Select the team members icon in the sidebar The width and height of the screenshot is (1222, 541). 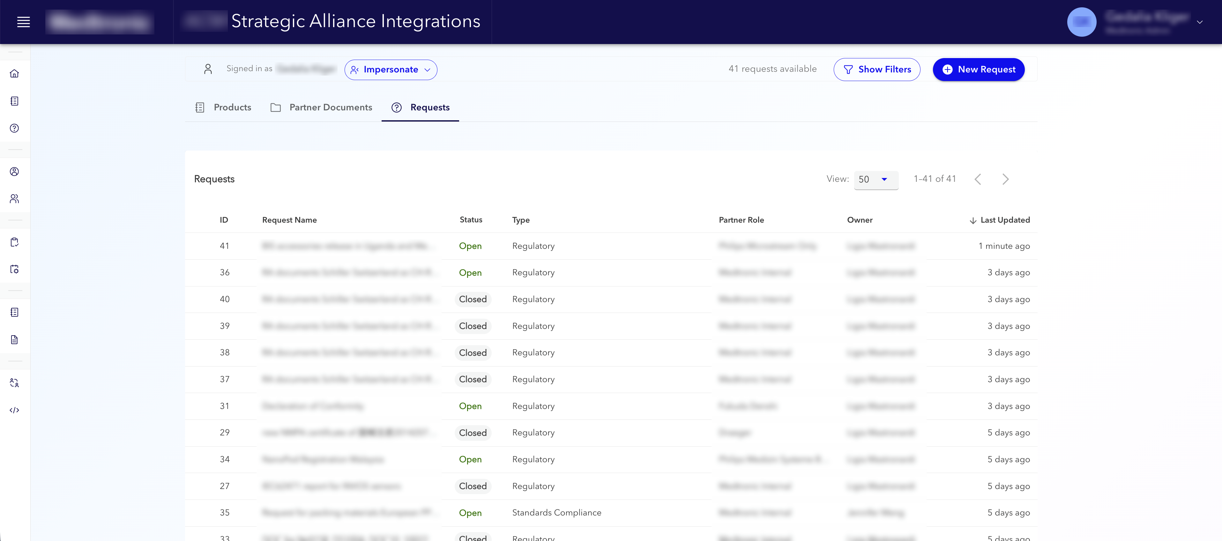(15, 199)
